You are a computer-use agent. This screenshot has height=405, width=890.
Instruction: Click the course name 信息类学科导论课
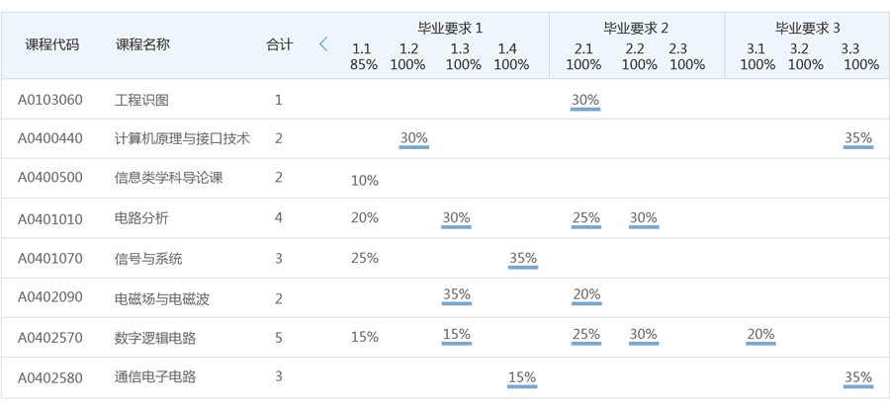click(169, 179)
